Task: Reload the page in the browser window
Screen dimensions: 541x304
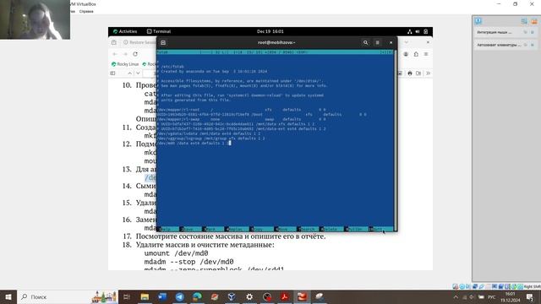Action: click(135, 54)
